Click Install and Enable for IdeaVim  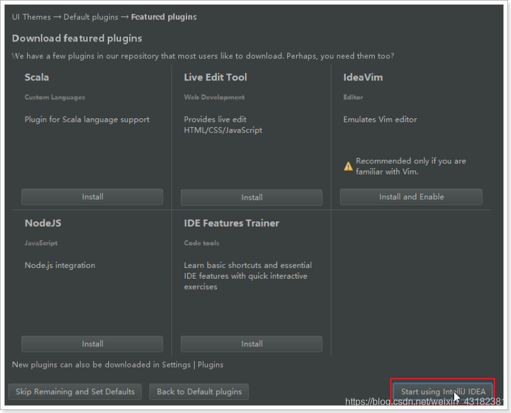[x=411, y=196]
